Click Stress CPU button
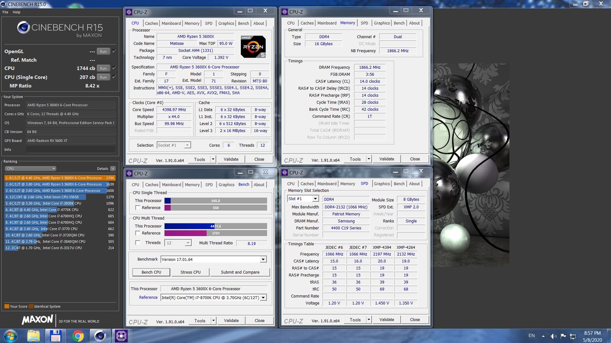The width and height of the screenshot is (611, 343). [x=190, y=272]
